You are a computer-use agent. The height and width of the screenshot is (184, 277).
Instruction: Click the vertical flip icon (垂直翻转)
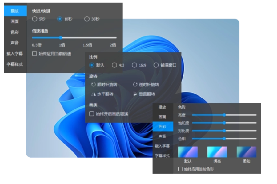pyautogui.click(x=135, y=94)
